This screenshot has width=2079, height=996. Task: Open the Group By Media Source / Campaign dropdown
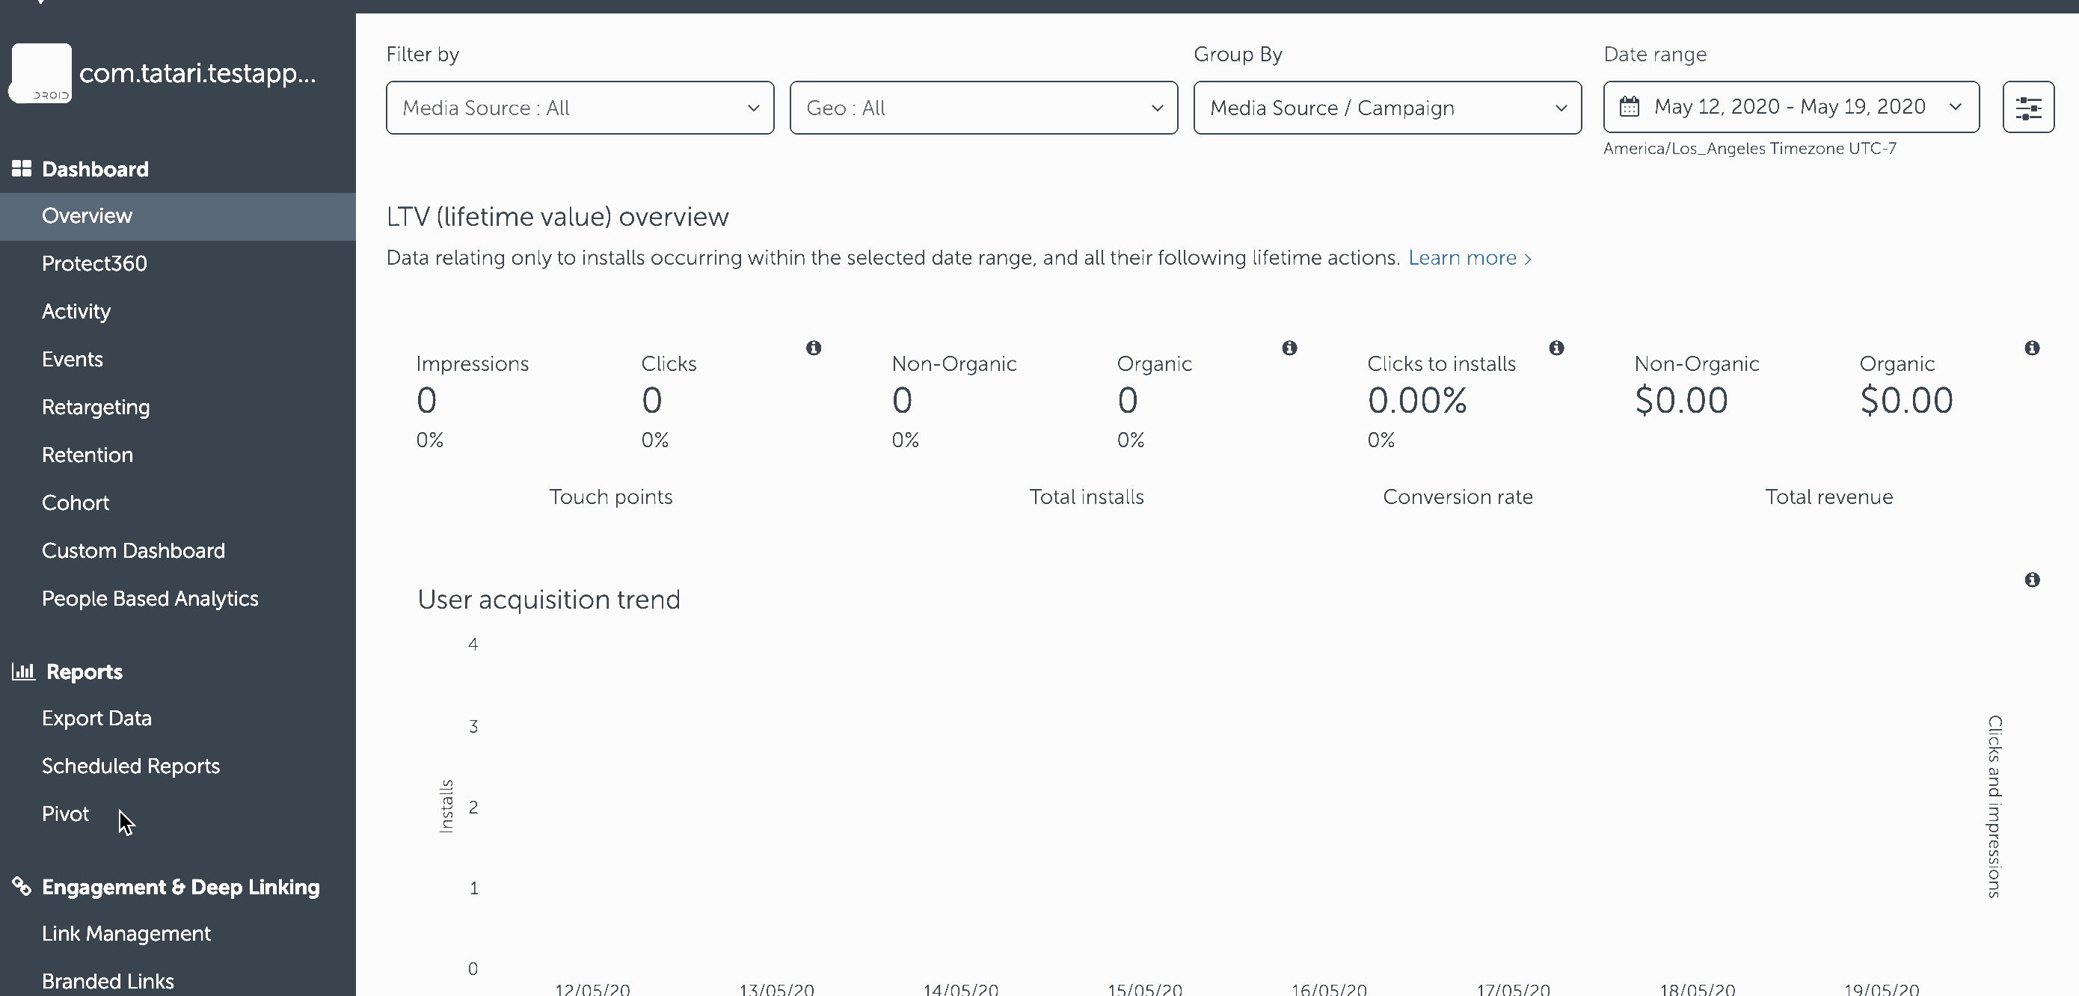pyautogui.click(x=1386, y=108)
